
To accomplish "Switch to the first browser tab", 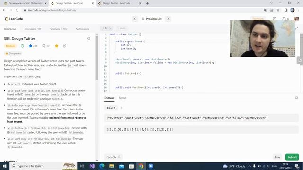I will point(25,3).
